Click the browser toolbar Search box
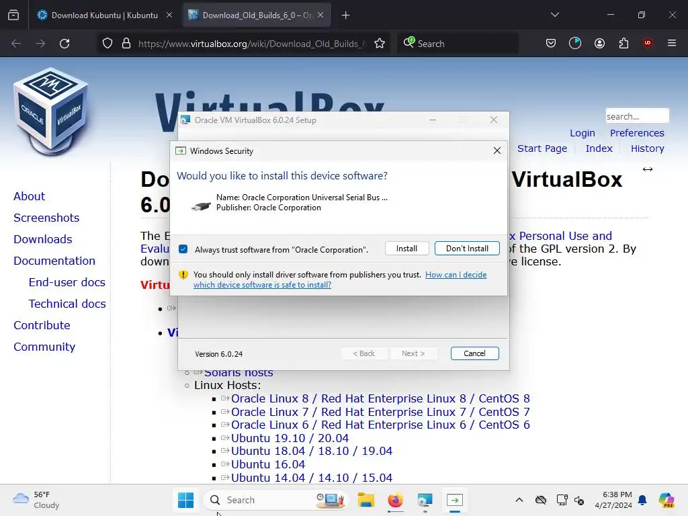Screen dimensions: 688x516 pos(458,44)
